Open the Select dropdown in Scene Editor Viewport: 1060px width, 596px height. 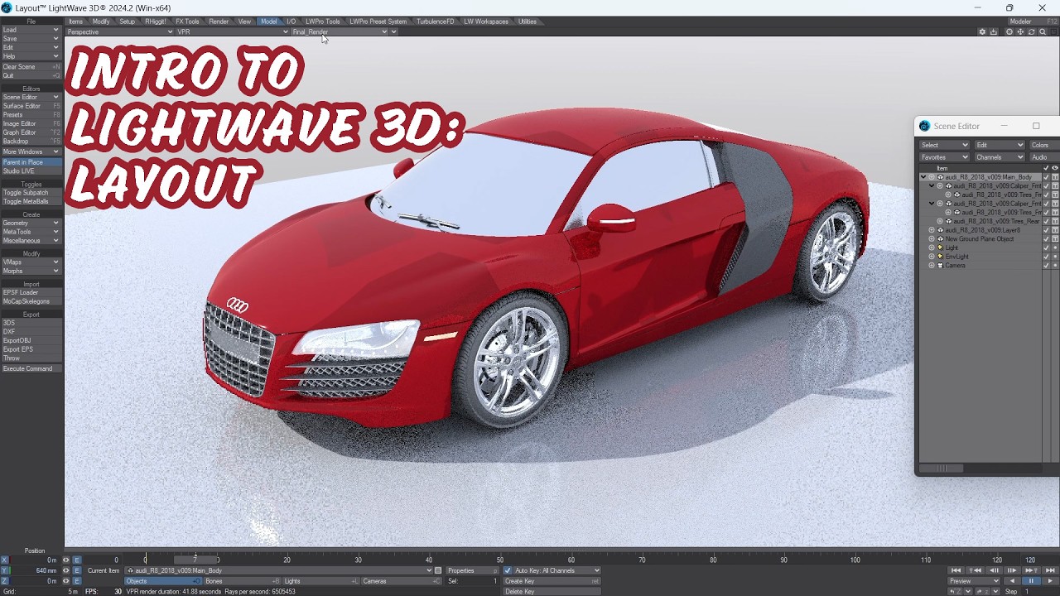click(x=944, y=145)
